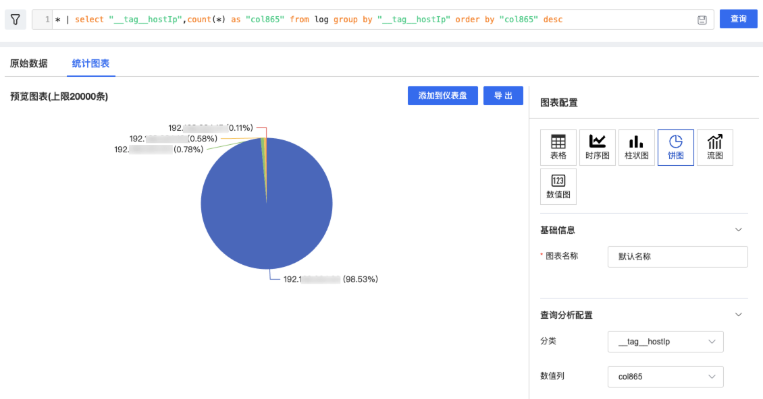The height and width of the screenshot is (399, 763).
Task: Click the 图表配置 panel heading
Action: tap(558, 102)
